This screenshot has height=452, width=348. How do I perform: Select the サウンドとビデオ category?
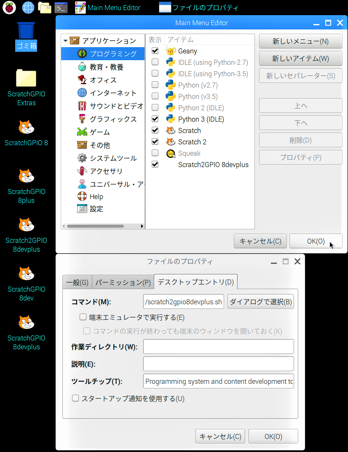tap(103, 106)
